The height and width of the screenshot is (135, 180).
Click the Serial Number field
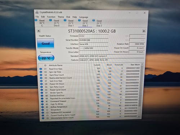click(x=94, y=40)
